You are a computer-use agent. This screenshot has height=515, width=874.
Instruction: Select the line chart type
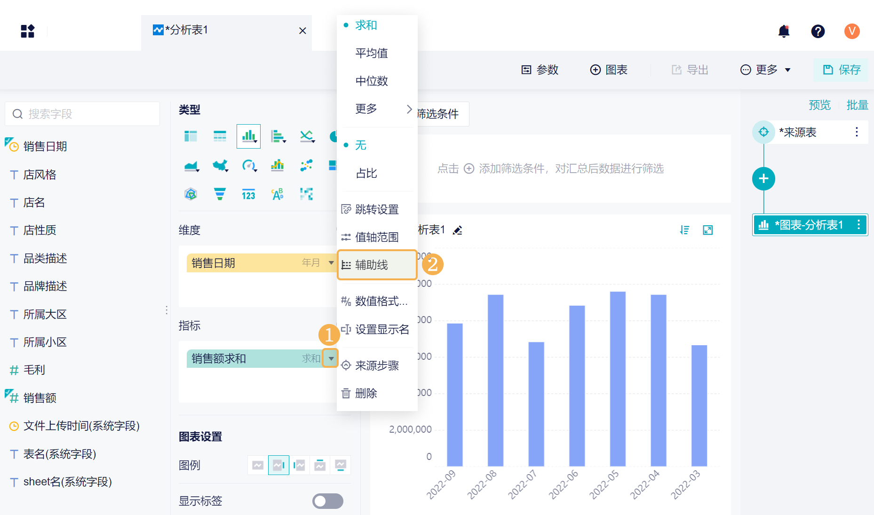tap(307, 136)
